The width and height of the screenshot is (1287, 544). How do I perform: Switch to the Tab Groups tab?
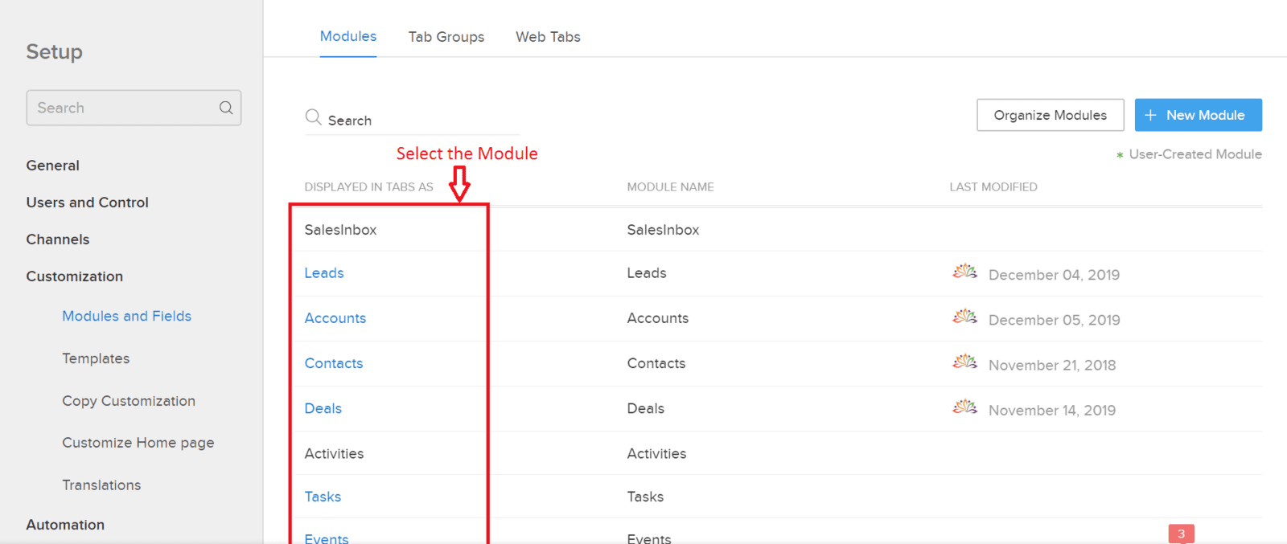pos(446,37)
